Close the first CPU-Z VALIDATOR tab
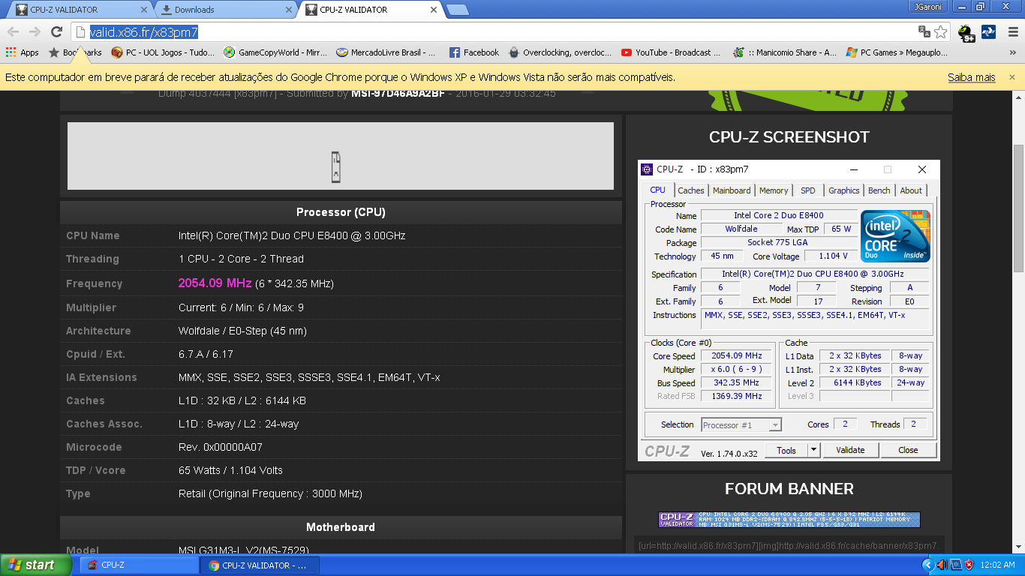 pyautogui.click(x=144, y=10)
